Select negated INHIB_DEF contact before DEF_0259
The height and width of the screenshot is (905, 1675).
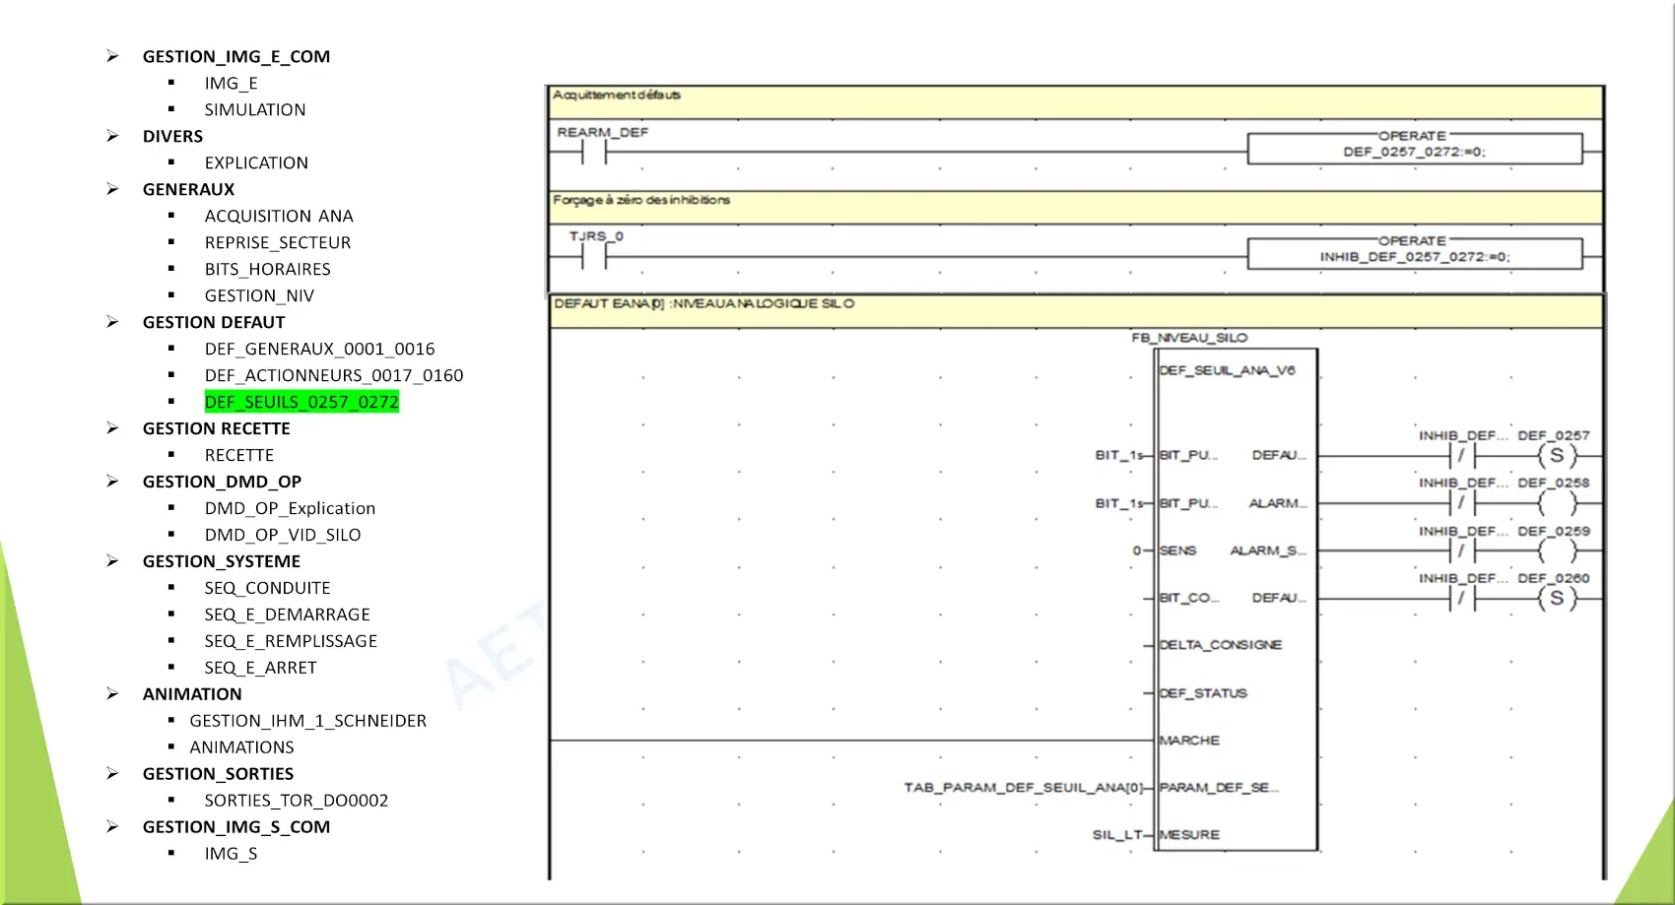pyautogui.click(x=1462, y=550)
